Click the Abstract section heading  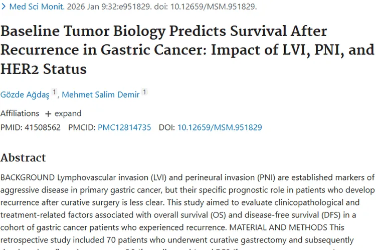coord(23,158)
